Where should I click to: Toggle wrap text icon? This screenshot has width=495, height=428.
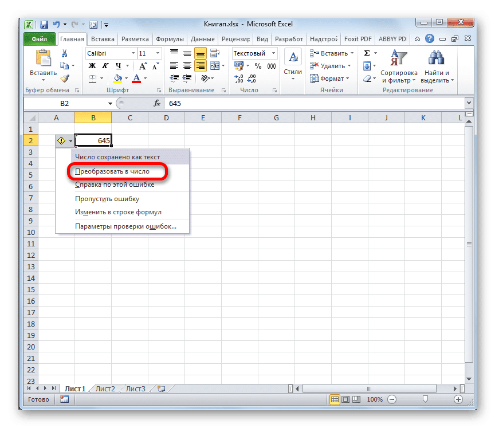(215, 53)
